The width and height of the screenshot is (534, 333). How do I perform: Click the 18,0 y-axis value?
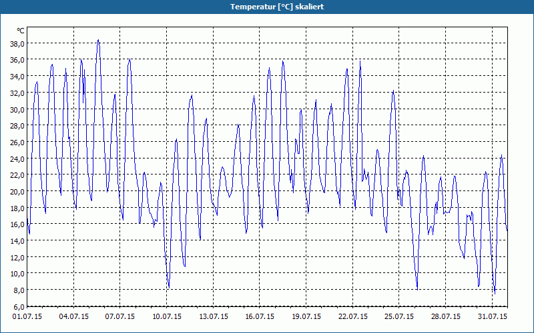click(x=17, y=208)
